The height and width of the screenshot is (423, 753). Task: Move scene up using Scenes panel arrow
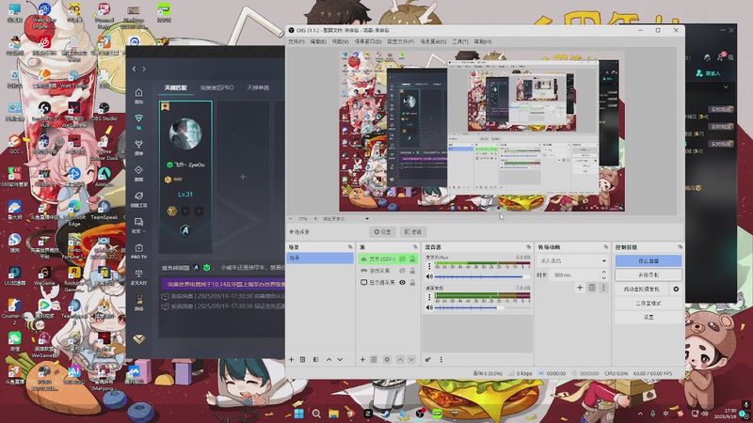tap(328, 359)
